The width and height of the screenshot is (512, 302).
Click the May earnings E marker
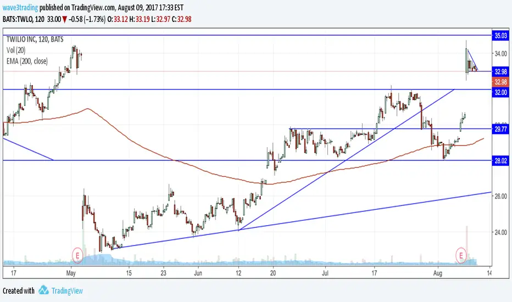point(77,255)
